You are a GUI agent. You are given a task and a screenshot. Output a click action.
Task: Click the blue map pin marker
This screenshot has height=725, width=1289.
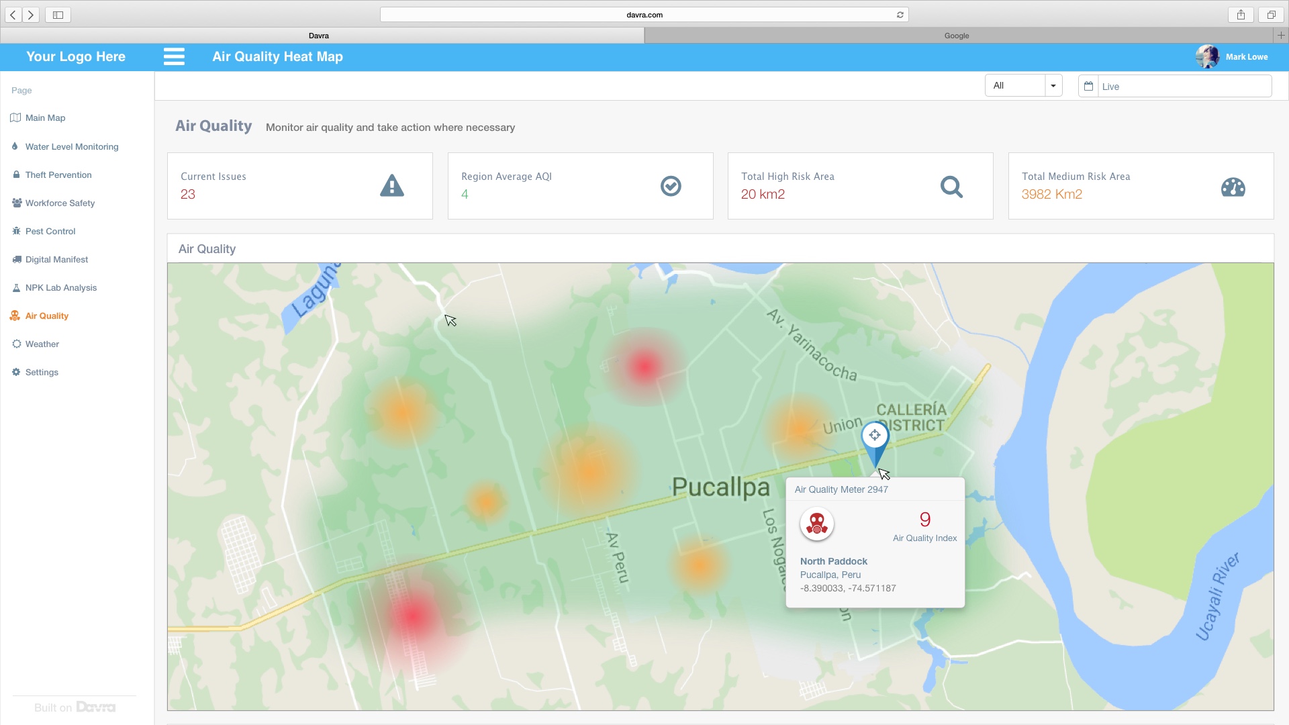click(x=875, y=444)
